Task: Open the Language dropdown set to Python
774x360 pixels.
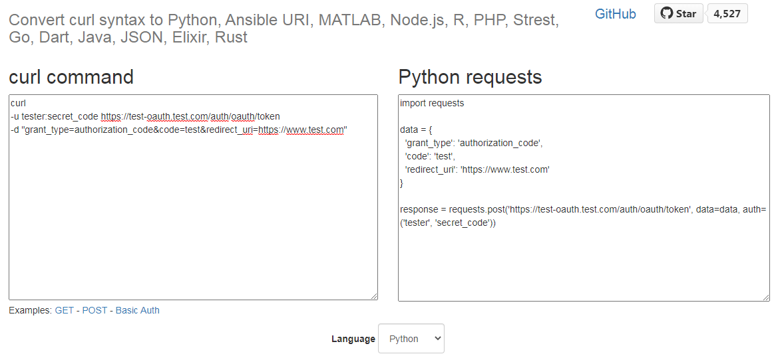Action: point(411,339)
